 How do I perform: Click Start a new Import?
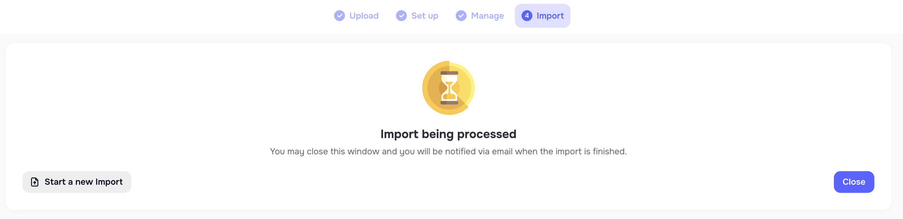click(77, 182)
